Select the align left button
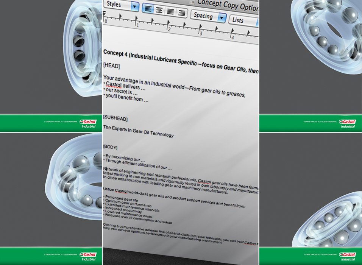The image size is (362, 265). tap(148, 9)
